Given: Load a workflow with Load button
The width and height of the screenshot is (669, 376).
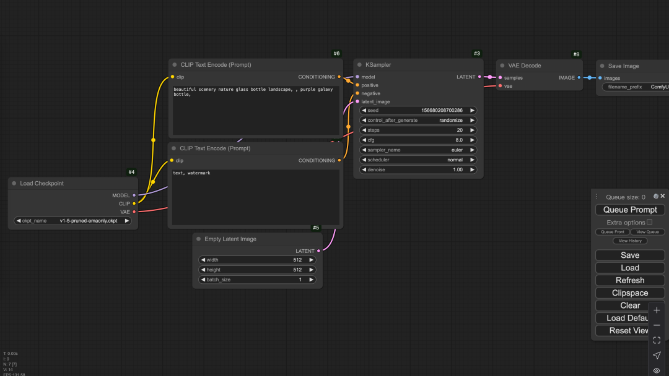Looking at the screenshot, I should pyautogui.click(x=630, y=267).
